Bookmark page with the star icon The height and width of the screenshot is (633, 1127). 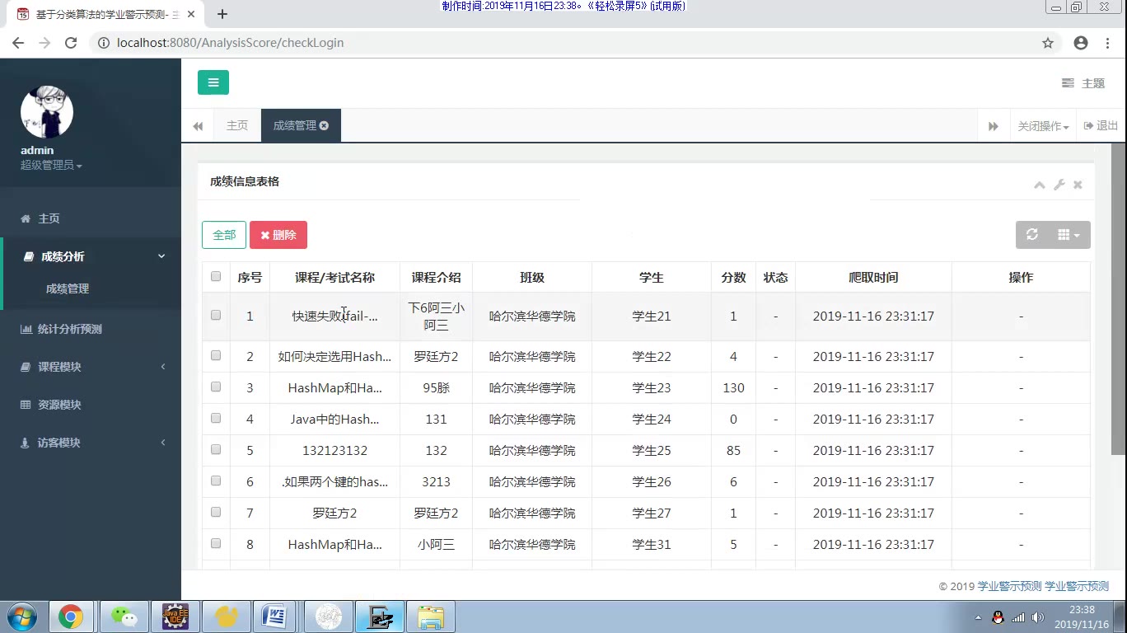1048,43
